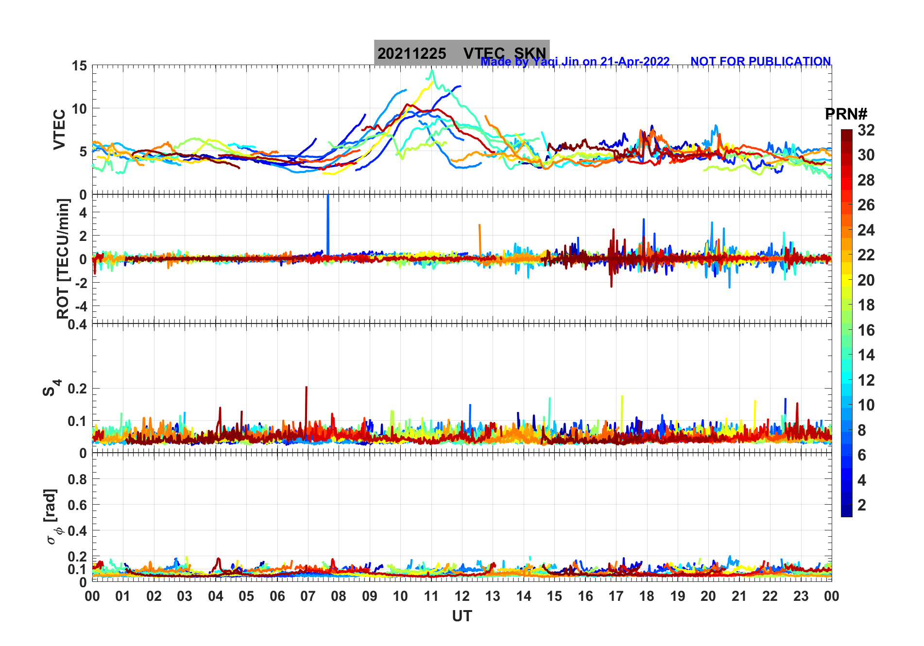Click x-axis hour tick "07"

click(x=308, y=596)
